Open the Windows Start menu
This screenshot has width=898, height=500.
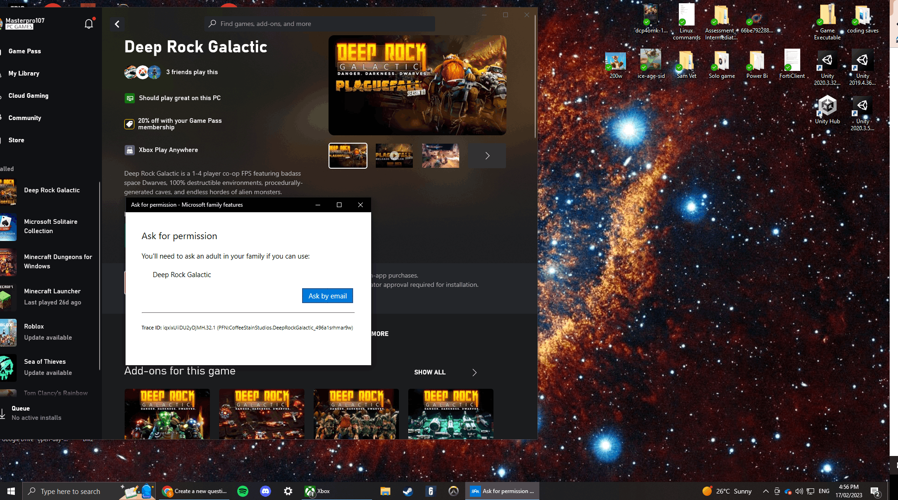pyautogui.click(x=11, y=491)
